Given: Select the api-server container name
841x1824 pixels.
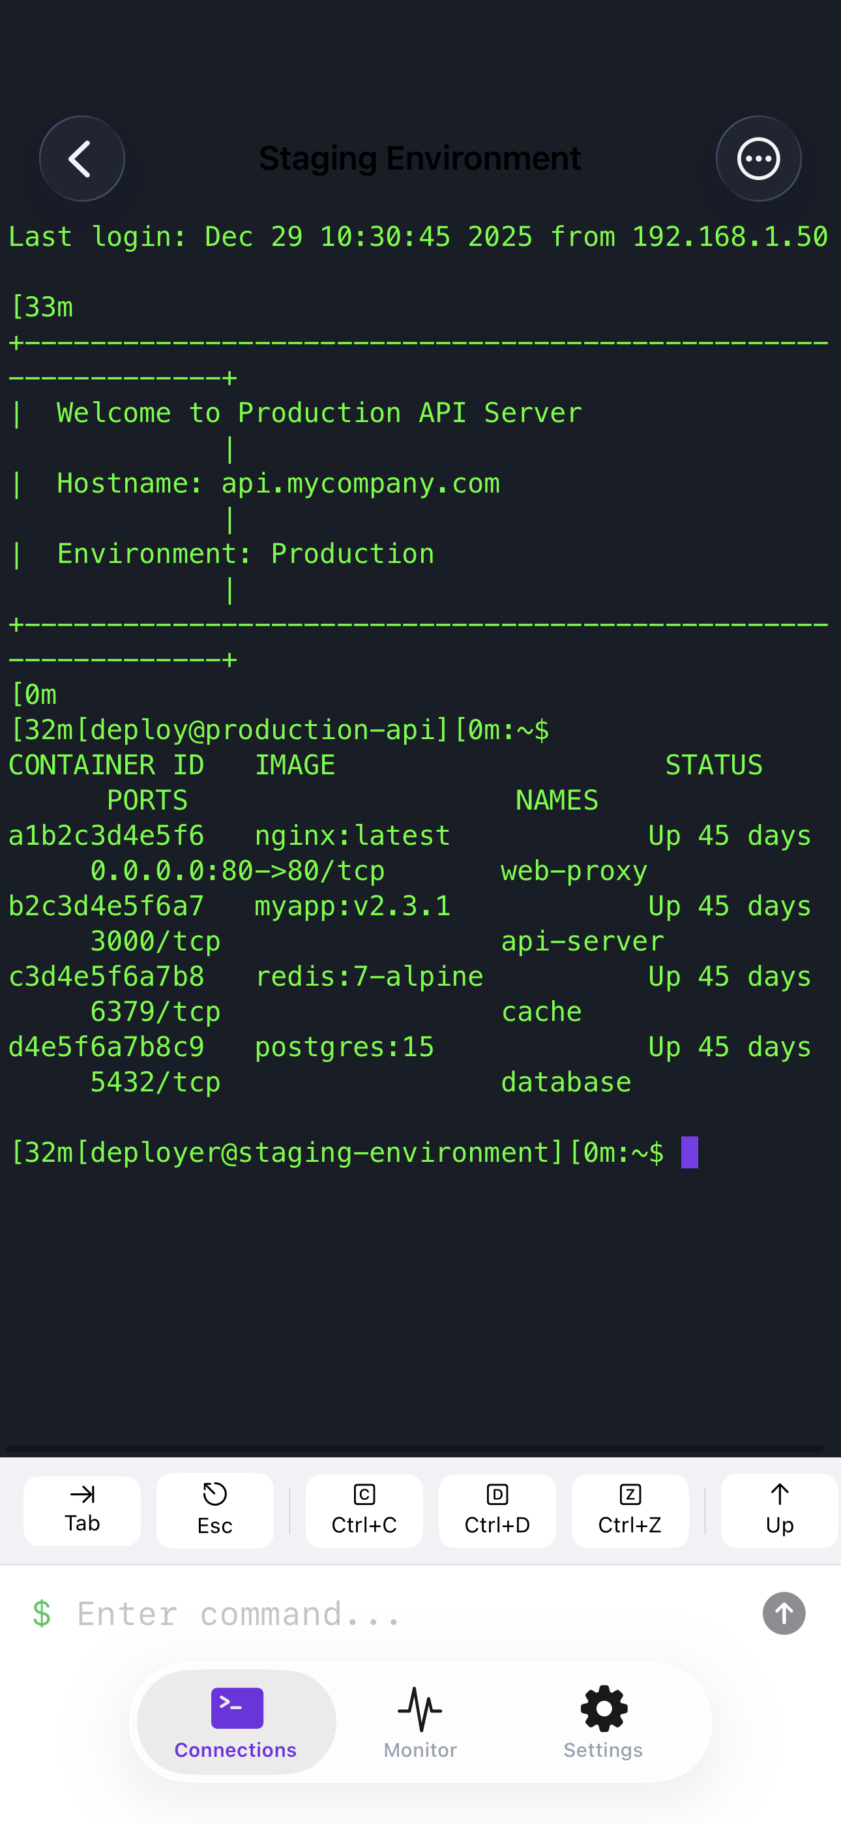Looking at the screenshot, I should [x=582, y=941].
